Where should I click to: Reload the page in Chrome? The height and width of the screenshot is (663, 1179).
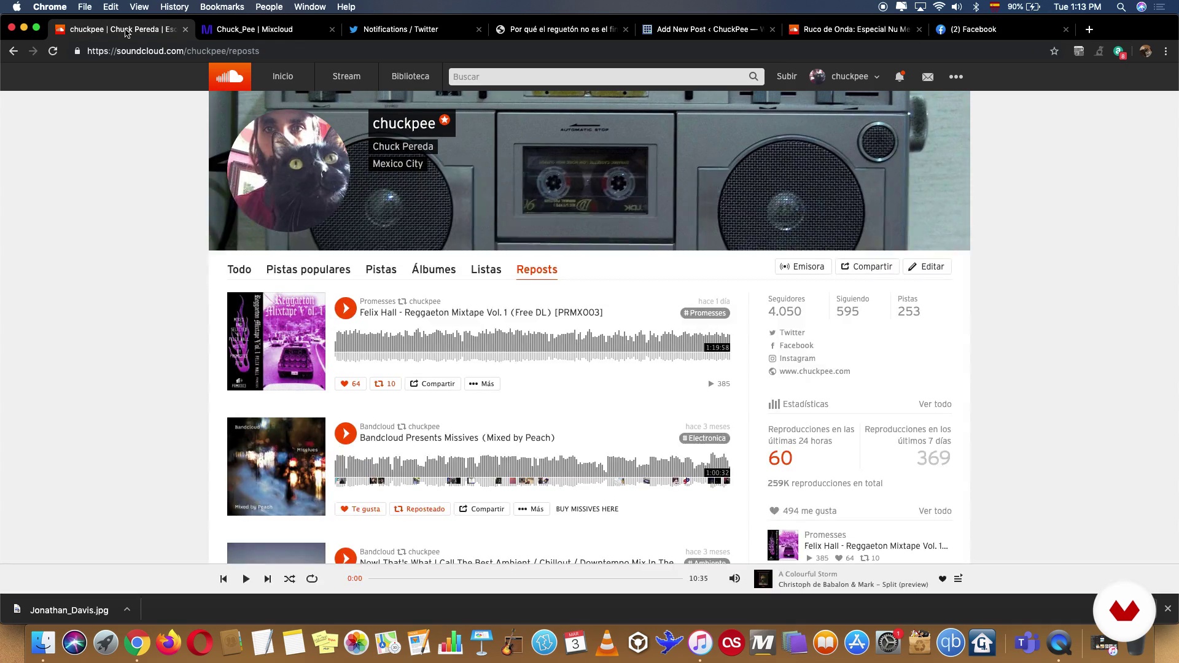pyautogui.click(x=53, y=51)
